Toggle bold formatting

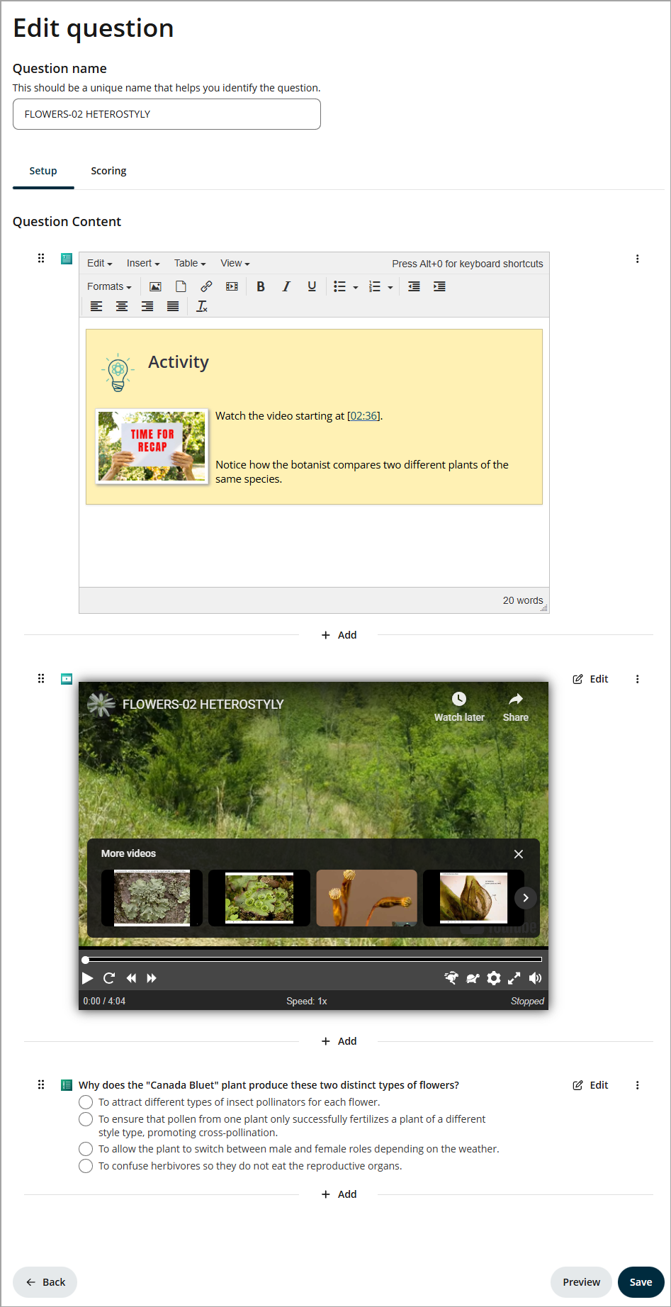click(261, 286)
